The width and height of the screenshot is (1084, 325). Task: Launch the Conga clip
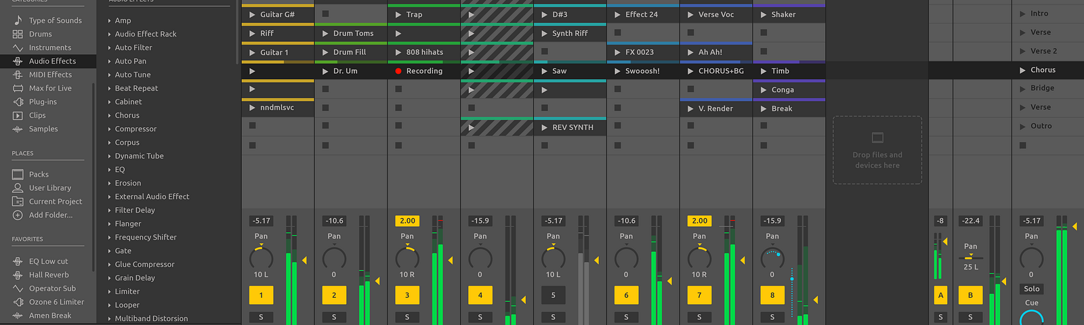764,89
